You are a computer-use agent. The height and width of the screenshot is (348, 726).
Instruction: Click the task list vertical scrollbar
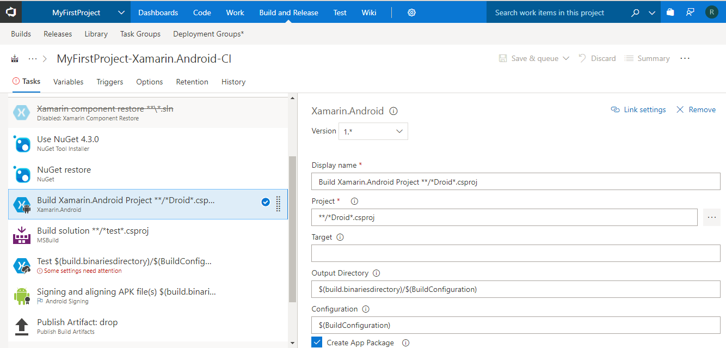point(292,229)
